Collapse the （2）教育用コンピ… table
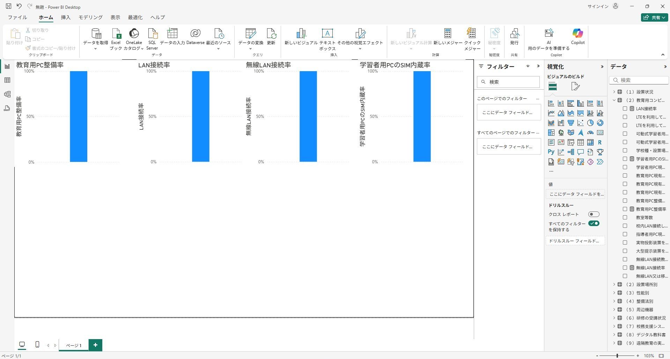Image resolution: width=670 pixels, height=359 pixels. (x=614, y=100)
